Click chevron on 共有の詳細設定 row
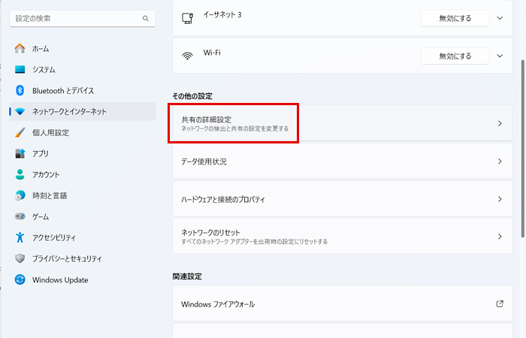 pyautogui.click(x=500, y=123)
